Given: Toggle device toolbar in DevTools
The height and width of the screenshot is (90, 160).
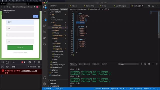Looking at the screenshot, I should click(x=7, y=62).
